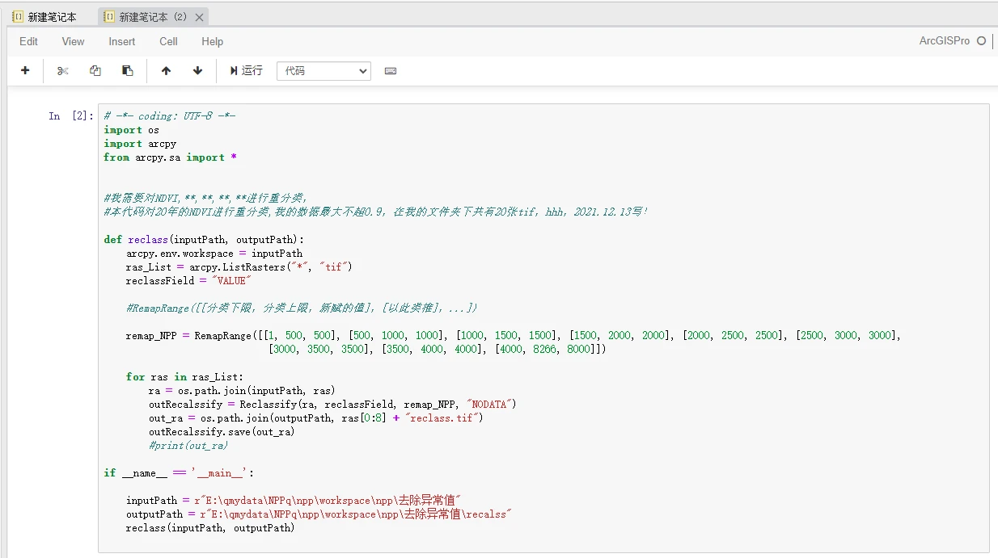Open the Help menu
This screenshot has height=558, width=998.
click(213, 41)
